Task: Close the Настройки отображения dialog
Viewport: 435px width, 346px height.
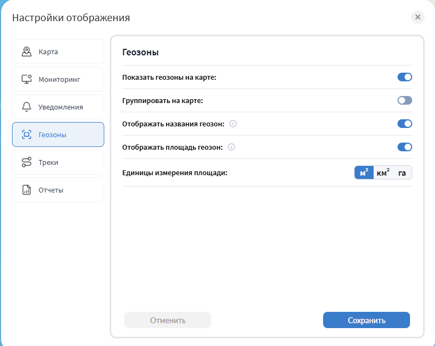Action: tap(418, 17)
